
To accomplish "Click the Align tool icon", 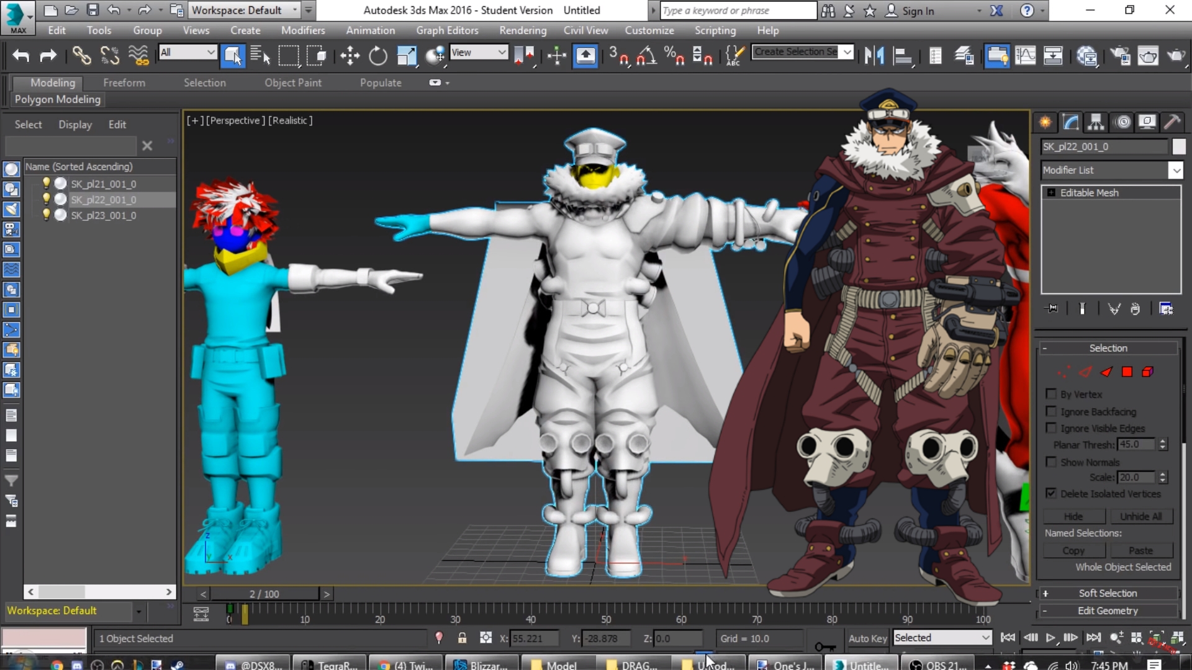I will click(x=902, y=56).
